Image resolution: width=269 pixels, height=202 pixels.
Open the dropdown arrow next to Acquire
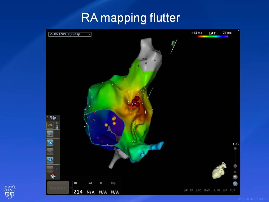click(x=71, y=188)
